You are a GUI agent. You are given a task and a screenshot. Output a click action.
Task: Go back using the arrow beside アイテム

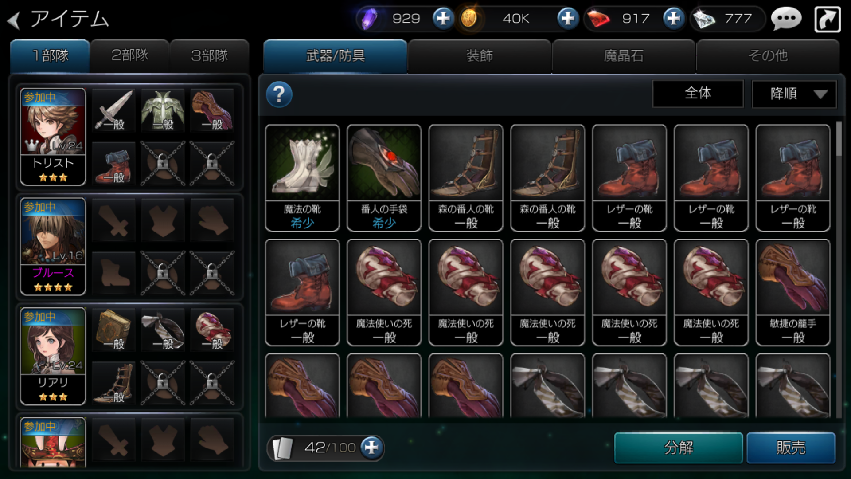tap(14, 20)
